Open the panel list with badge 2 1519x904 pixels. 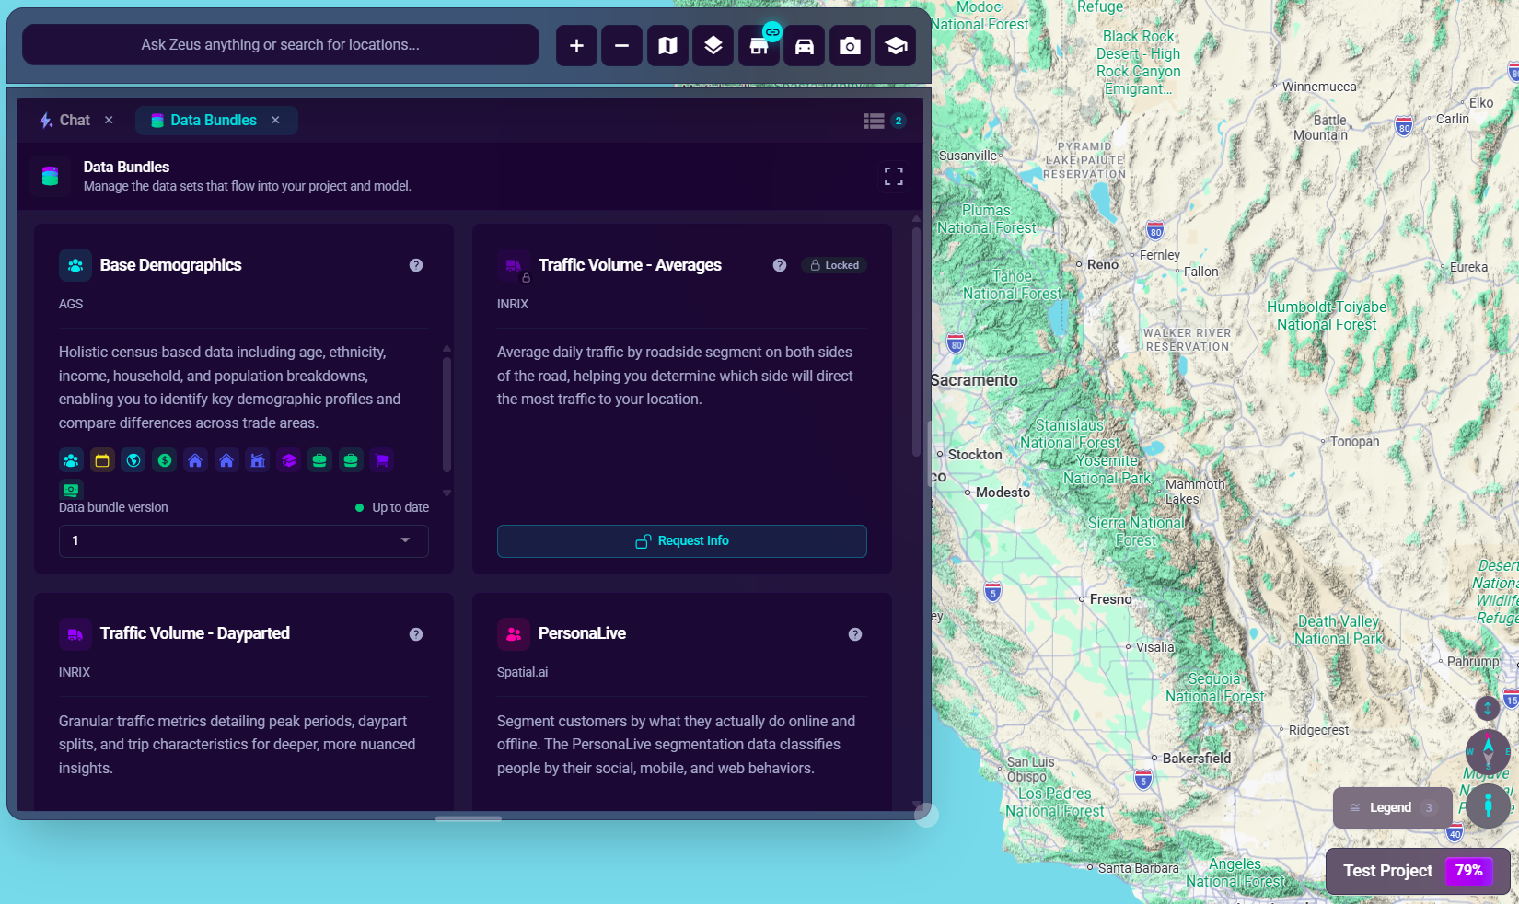[x=884, y=121]
